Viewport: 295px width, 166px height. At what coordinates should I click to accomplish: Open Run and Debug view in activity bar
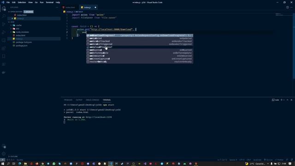(4, 32)
